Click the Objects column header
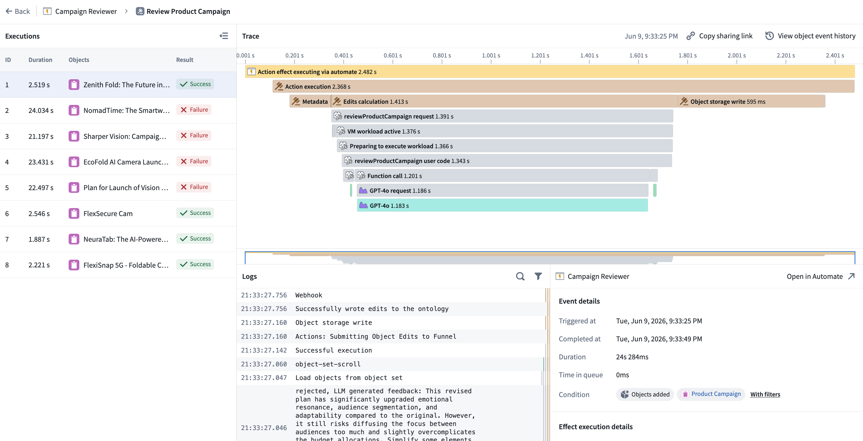The width and height of the screenshot is (863, 441). (x=79, y=60)
